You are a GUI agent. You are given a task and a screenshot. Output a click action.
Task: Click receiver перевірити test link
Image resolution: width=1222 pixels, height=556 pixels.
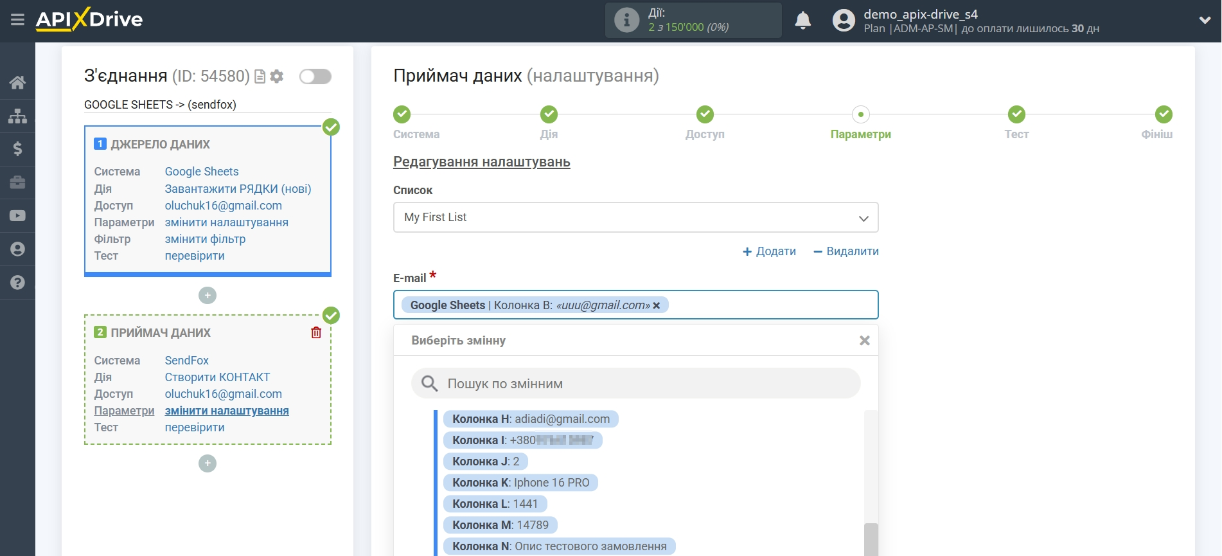195,427
